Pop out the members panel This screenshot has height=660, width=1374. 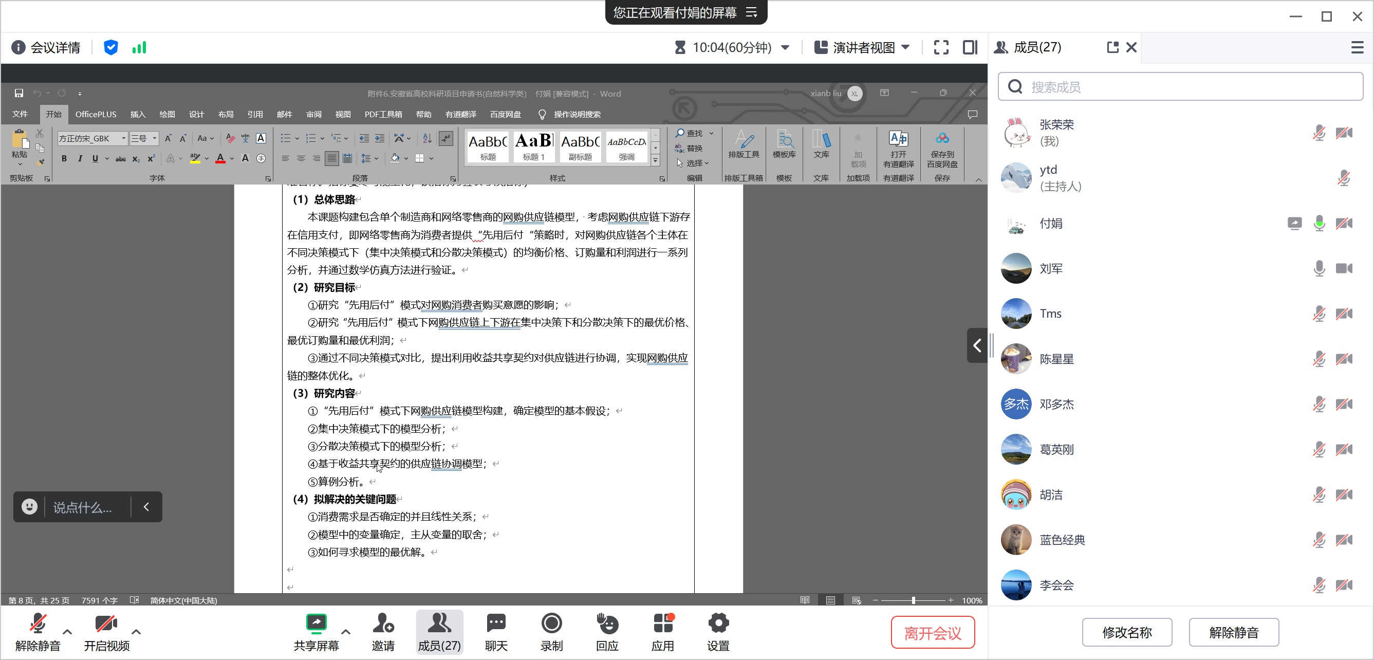(x=1112, y=47)
